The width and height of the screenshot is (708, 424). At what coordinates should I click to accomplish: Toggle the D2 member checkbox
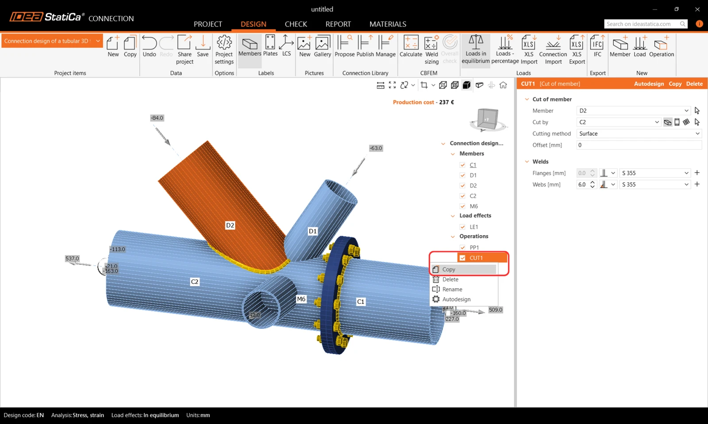pos(462,186)
